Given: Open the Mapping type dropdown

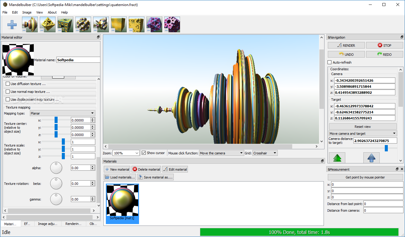Looking at the screenshot, I should (62, 113).
